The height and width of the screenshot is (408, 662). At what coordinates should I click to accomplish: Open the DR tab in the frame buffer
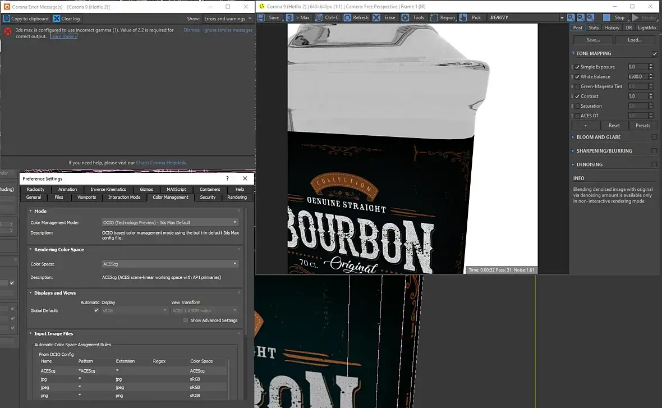(629, 28)
